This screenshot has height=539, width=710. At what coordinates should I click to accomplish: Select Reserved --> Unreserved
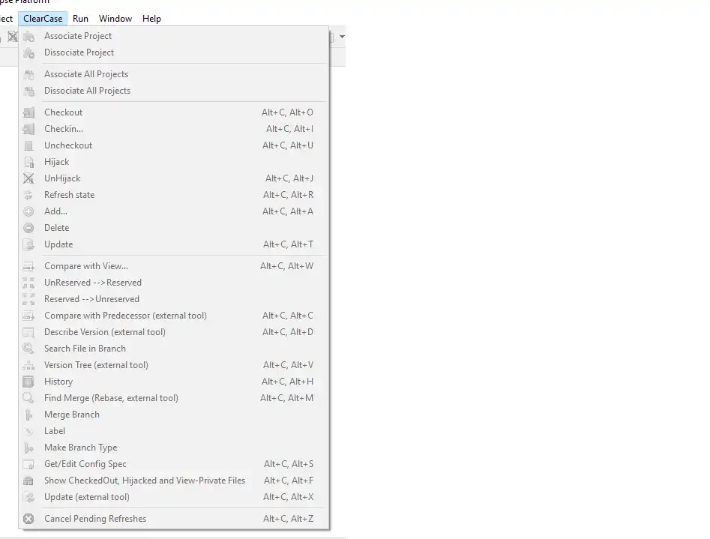tap(173, 299)
